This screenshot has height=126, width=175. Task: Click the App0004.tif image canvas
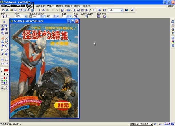pyautogui.click(x=44, y=71)
